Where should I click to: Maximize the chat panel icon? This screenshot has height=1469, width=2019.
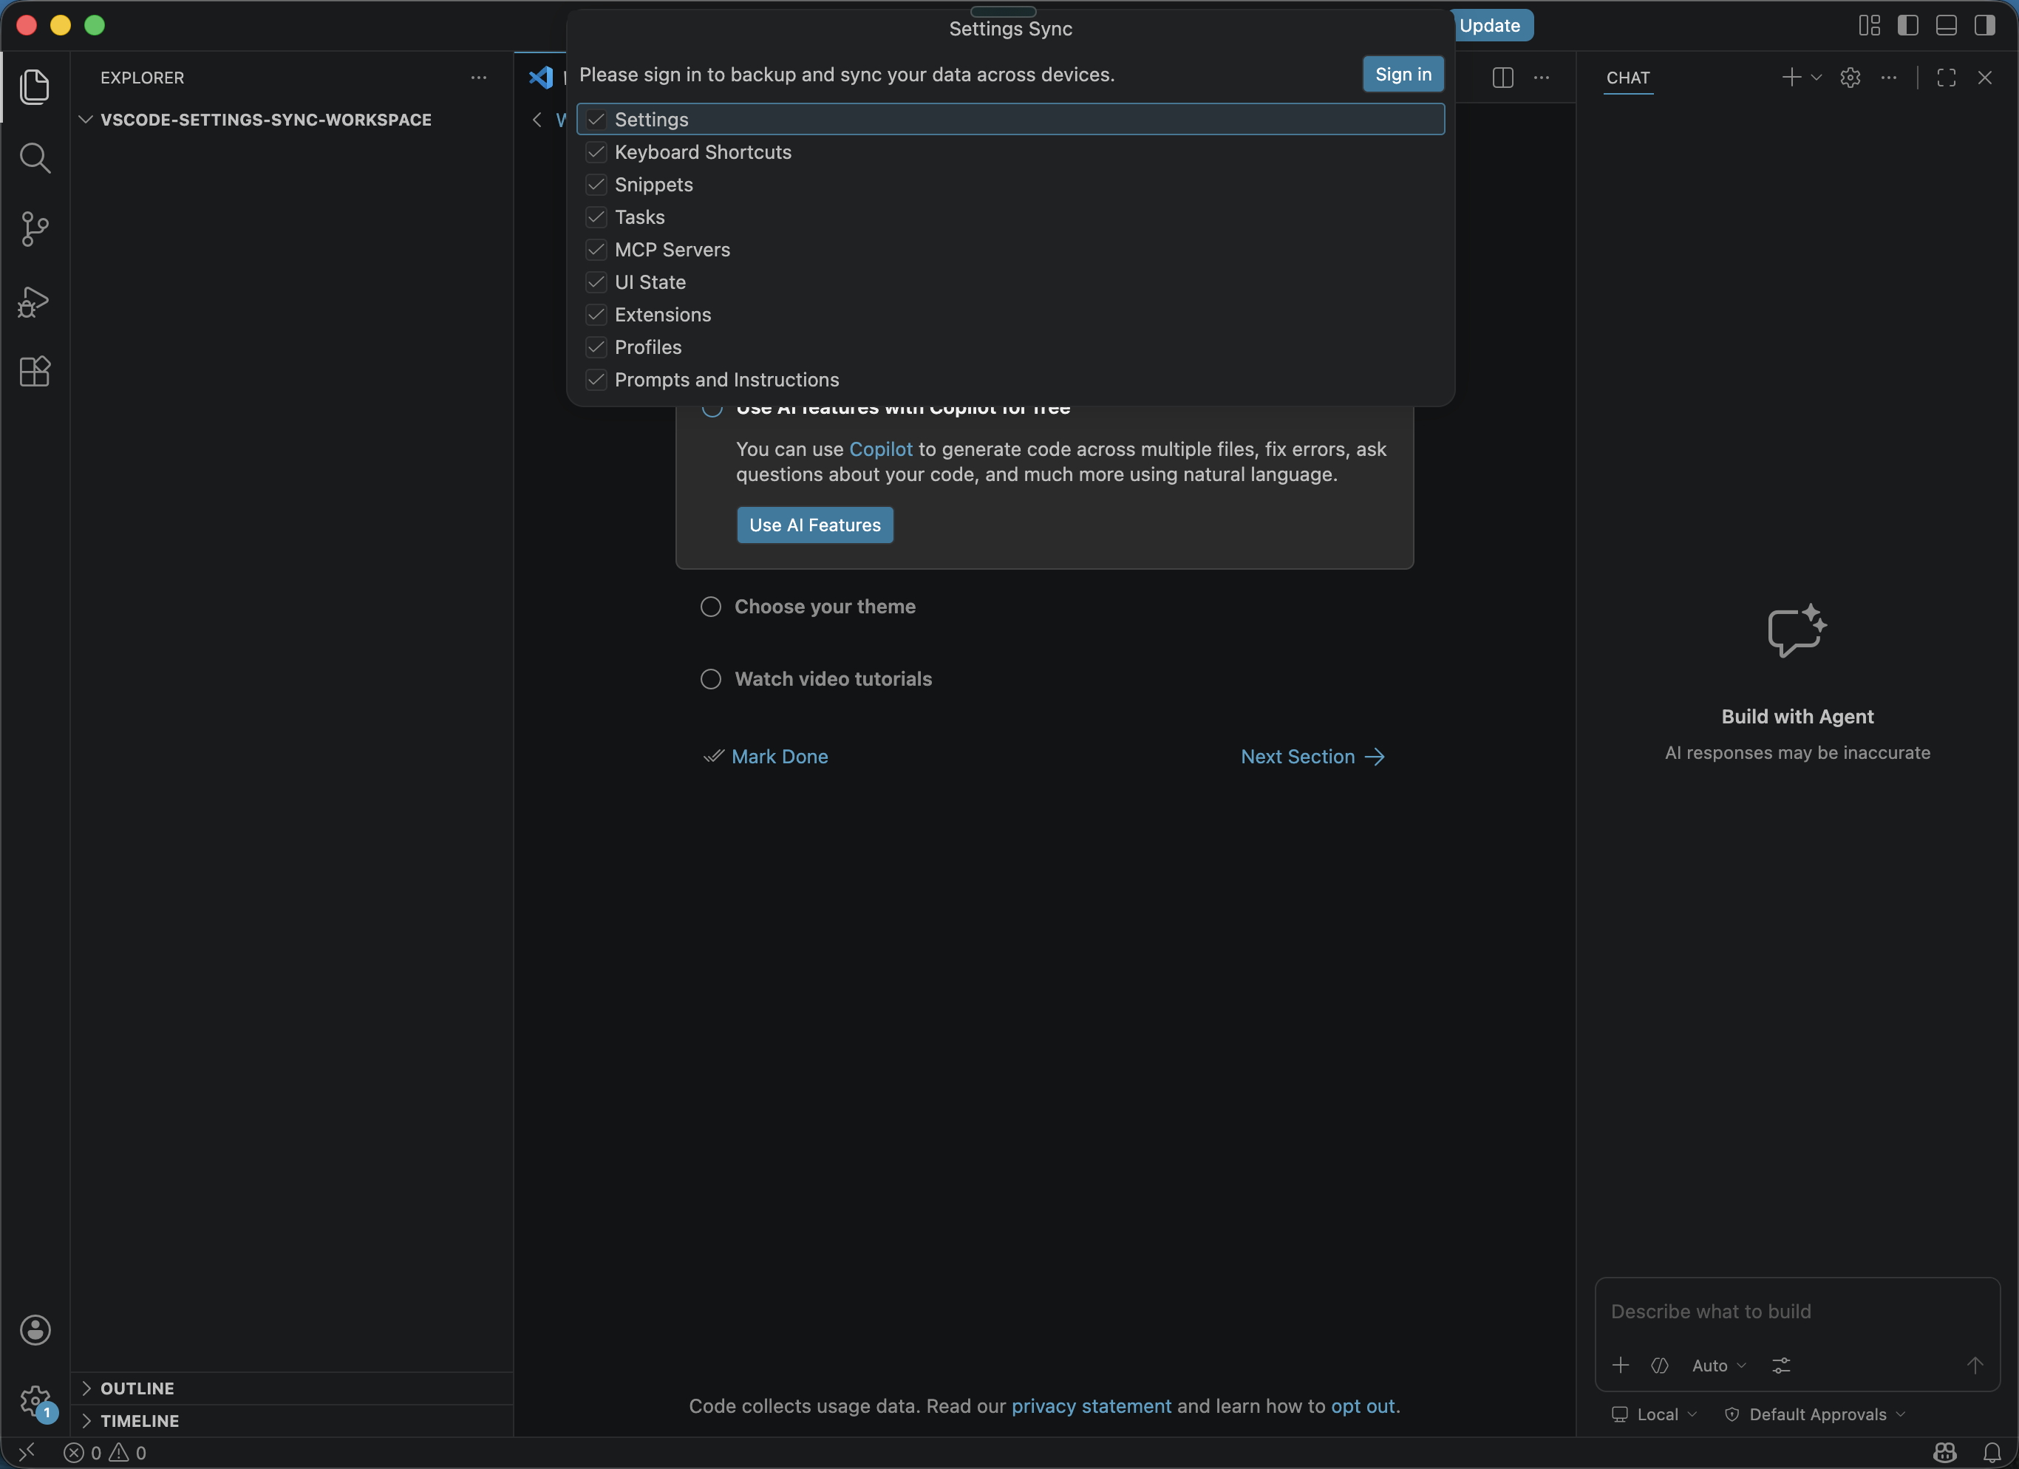coord(1947,78)
